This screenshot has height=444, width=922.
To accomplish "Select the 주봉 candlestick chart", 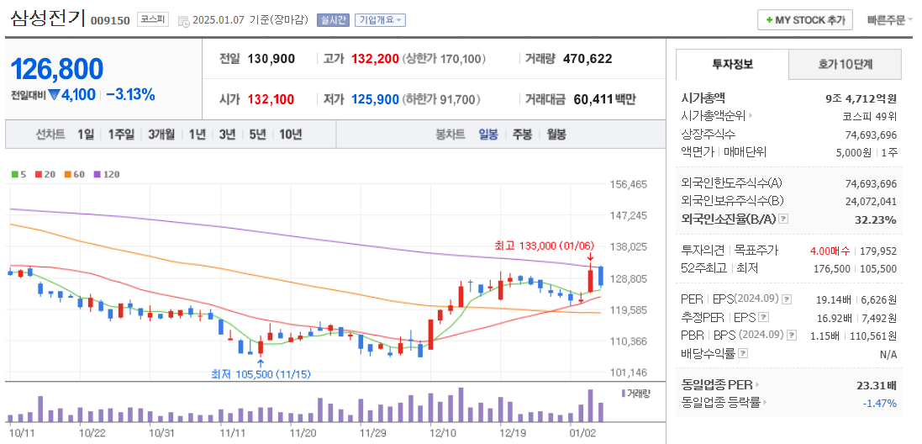I will point(522,135).
